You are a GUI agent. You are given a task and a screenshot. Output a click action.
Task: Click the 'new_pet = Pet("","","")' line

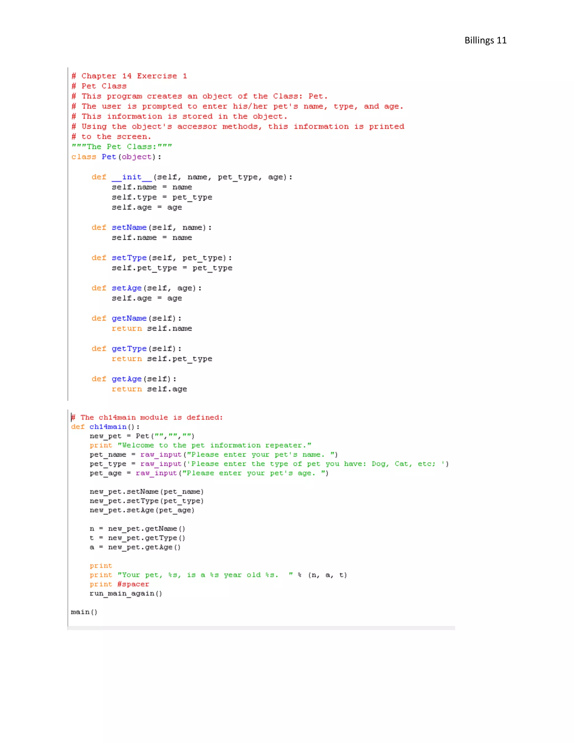(x=142, y=436)
